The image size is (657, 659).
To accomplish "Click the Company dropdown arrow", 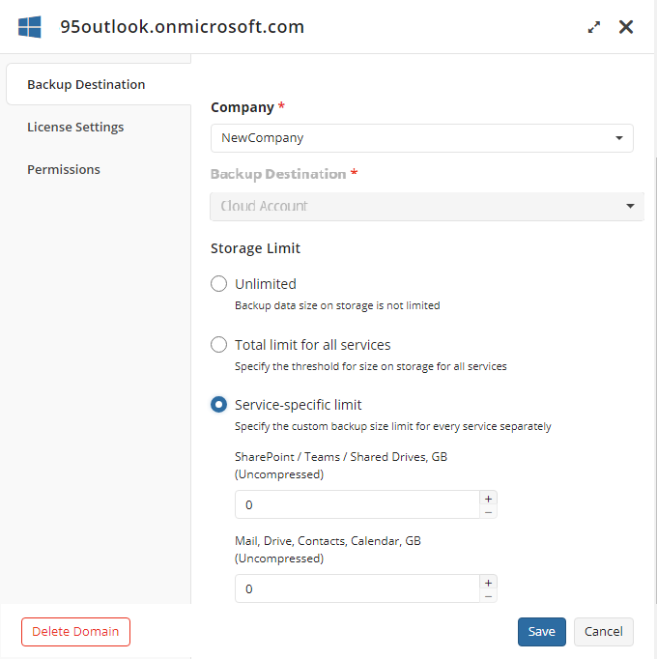I will (x=618, y=138).
